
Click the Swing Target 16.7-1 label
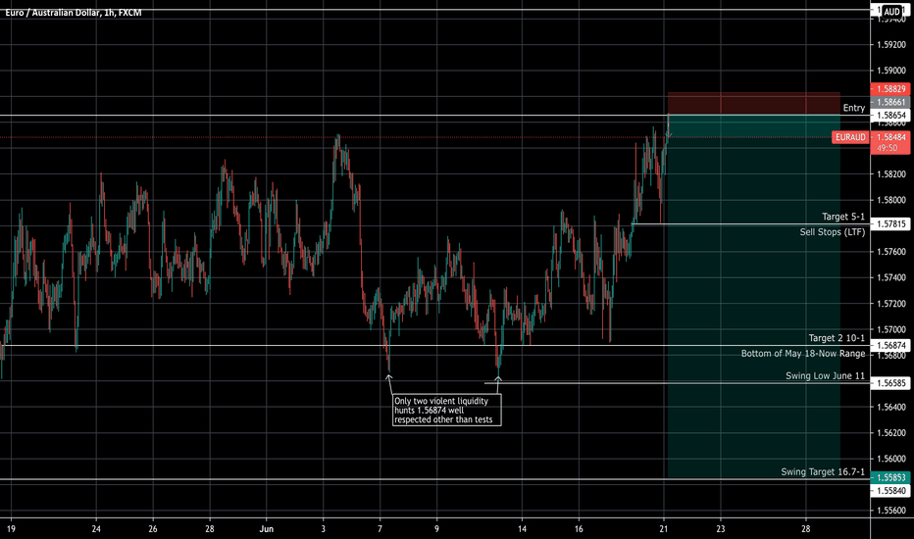tap(823, 472)
